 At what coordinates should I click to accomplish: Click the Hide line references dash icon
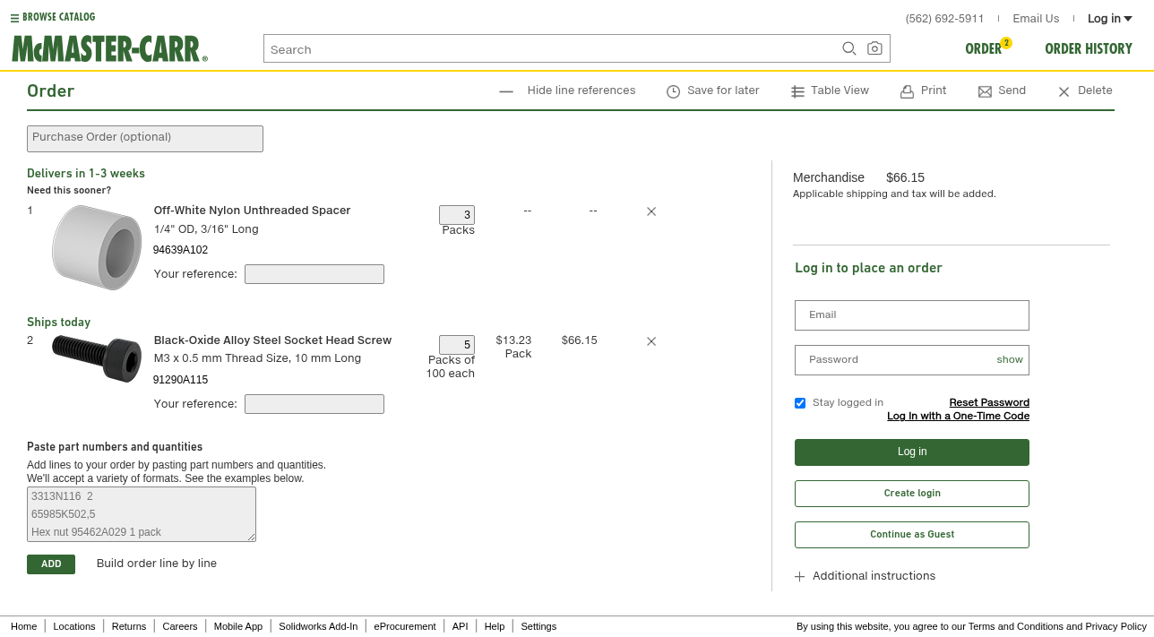[x=506, y=91]
